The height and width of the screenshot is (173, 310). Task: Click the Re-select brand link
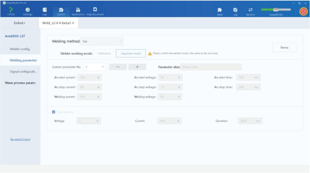pyautogui.click(x=20, y=139)
